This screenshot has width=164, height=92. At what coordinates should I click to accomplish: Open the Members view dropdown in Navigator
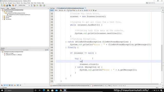(x=12, y=50)
